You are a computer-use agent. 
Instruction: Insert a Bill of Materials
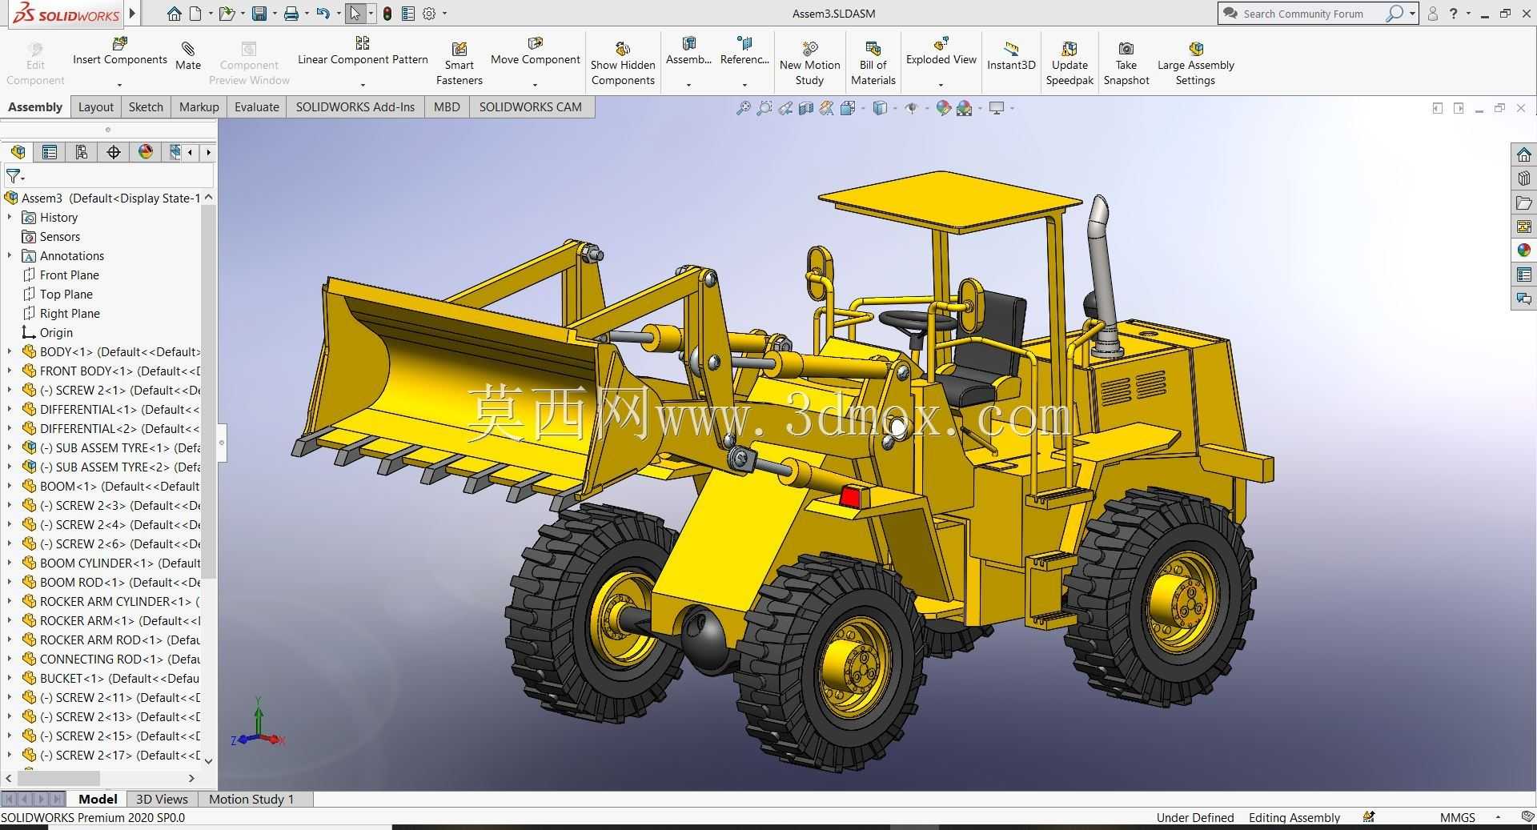click(873, 64)
